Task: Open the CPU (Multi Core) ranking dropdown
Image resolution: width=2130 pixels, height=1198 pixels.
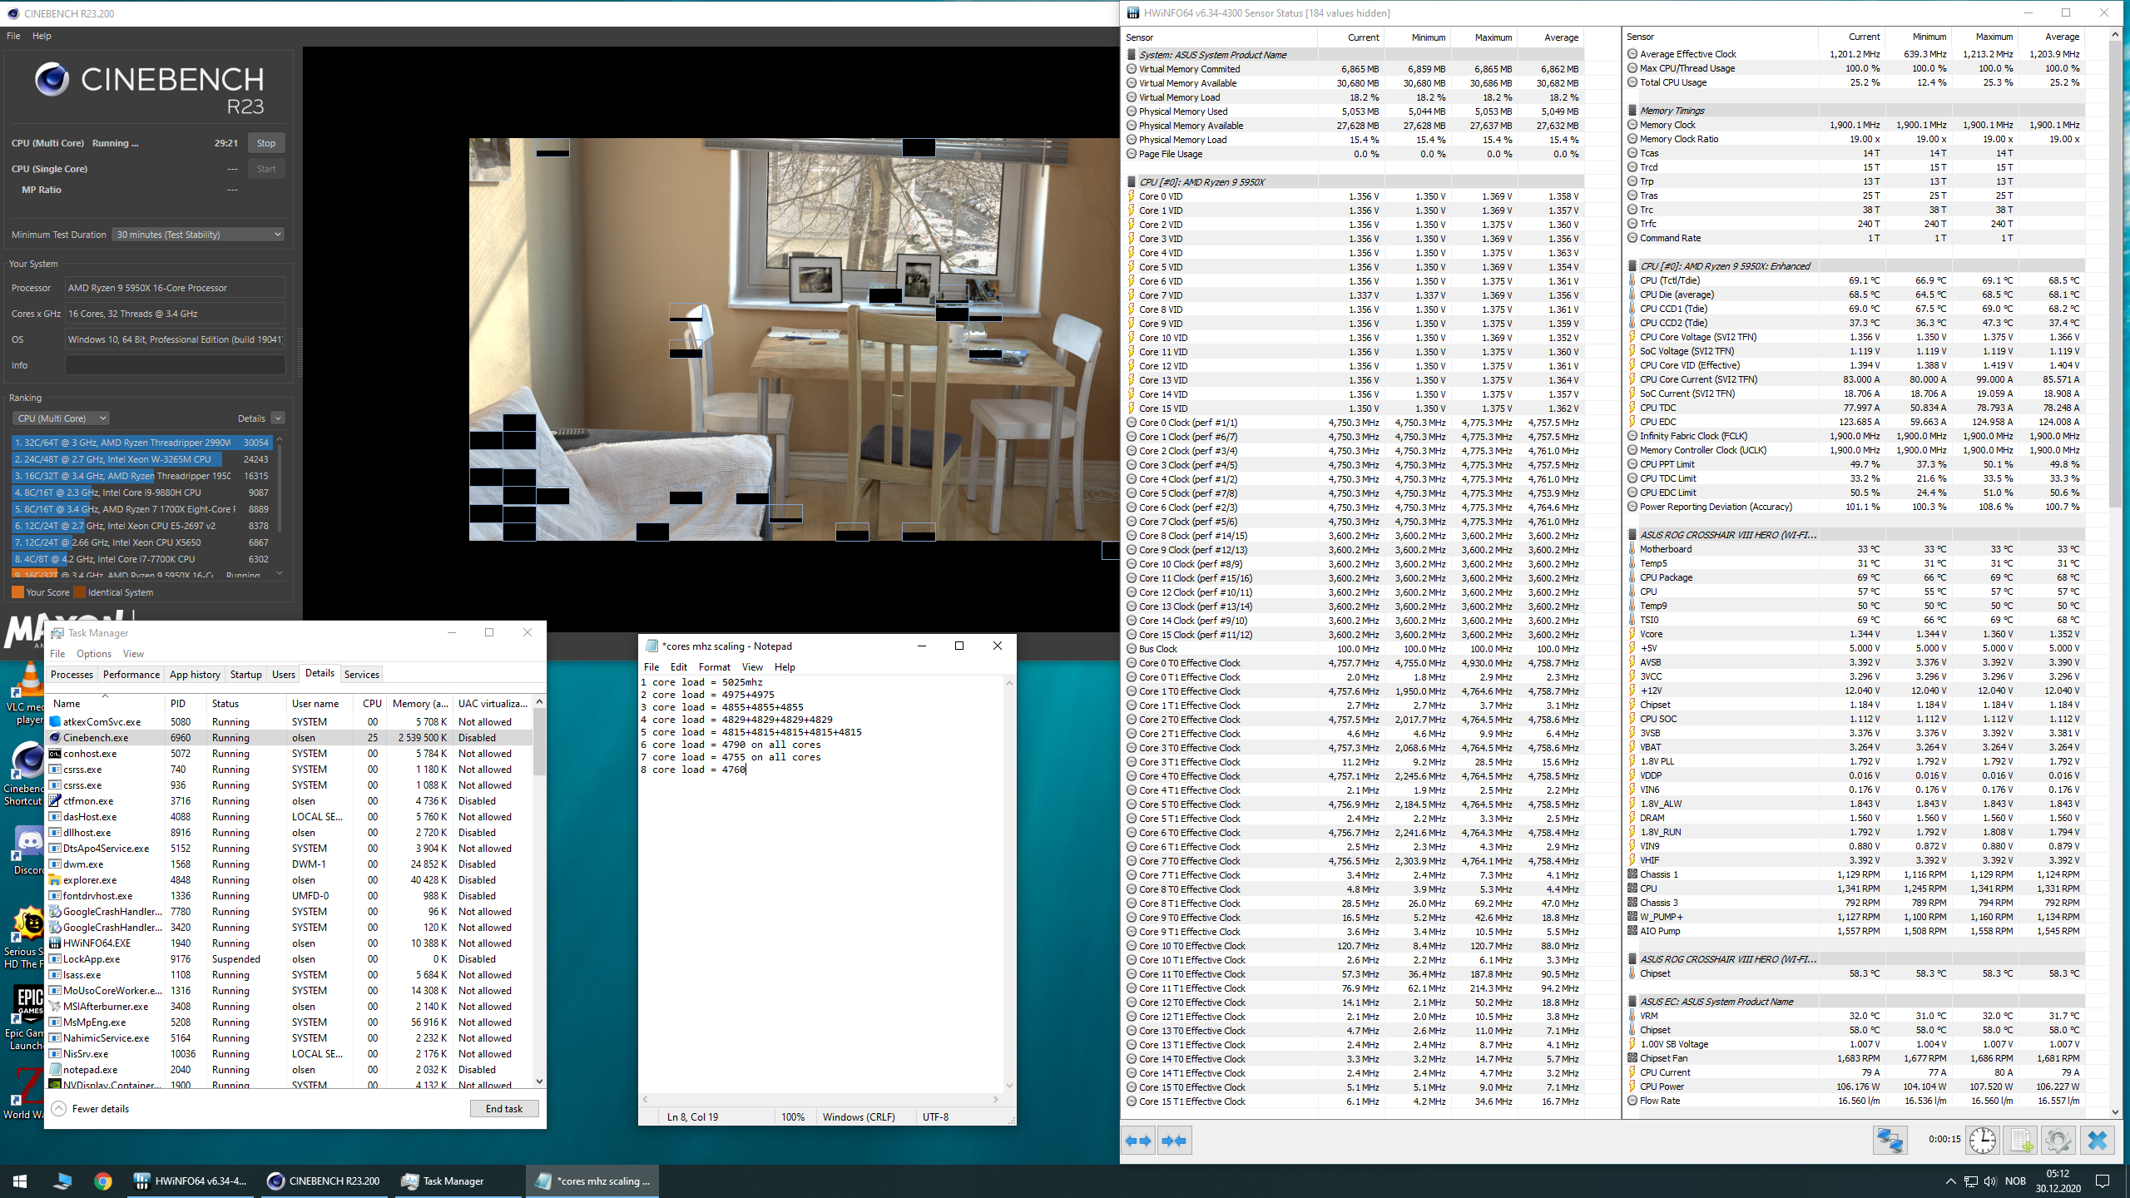Action: (x=61, y=418)
